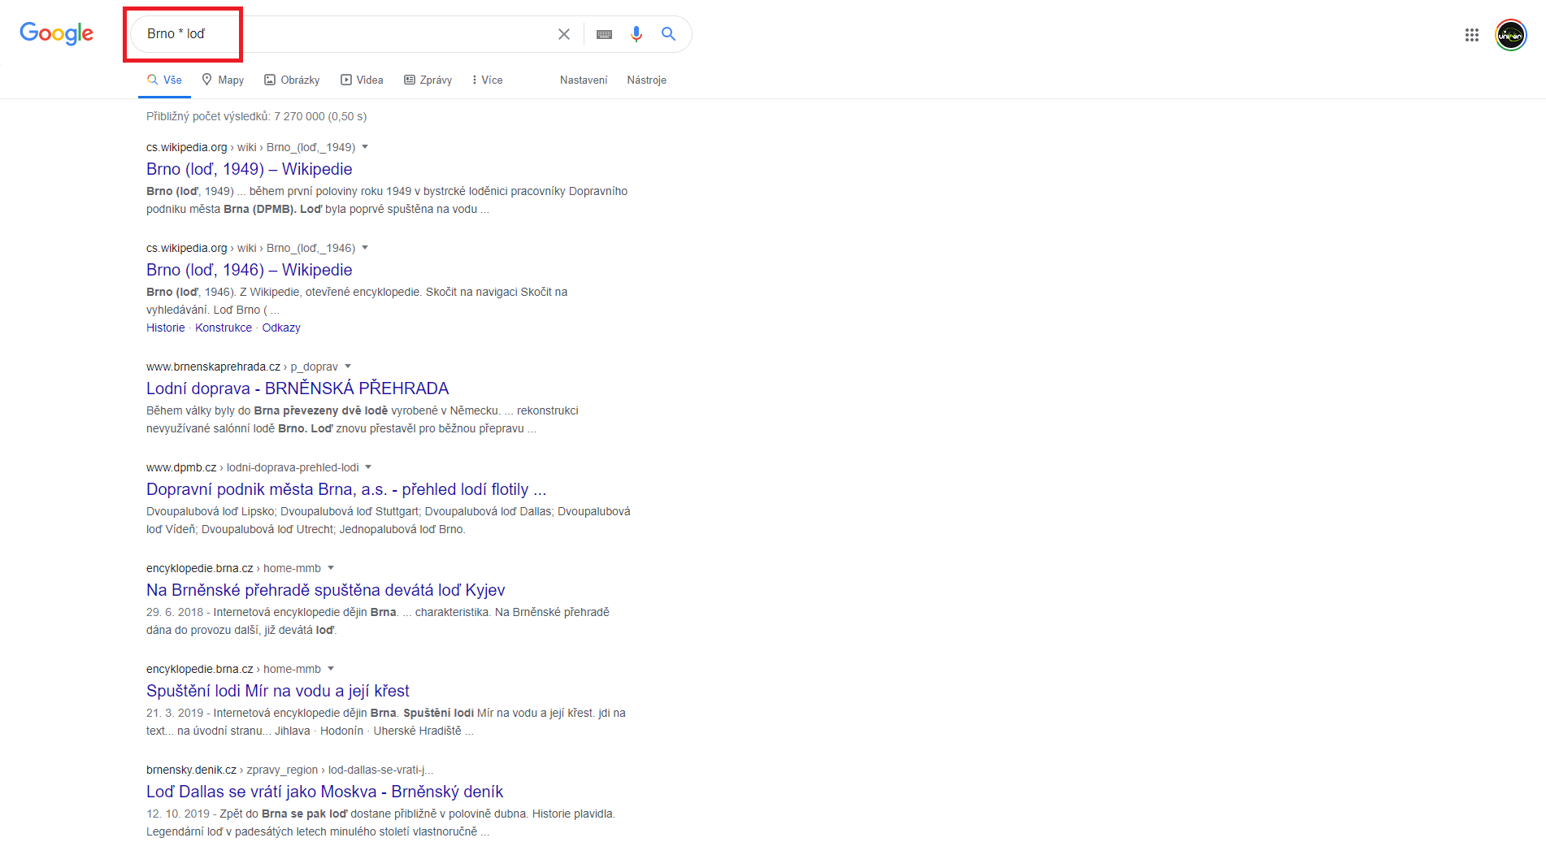Open Nastavení search settings
This screenshot has width=1546, height=855.
pyautogui.click(x=584, y=80)
